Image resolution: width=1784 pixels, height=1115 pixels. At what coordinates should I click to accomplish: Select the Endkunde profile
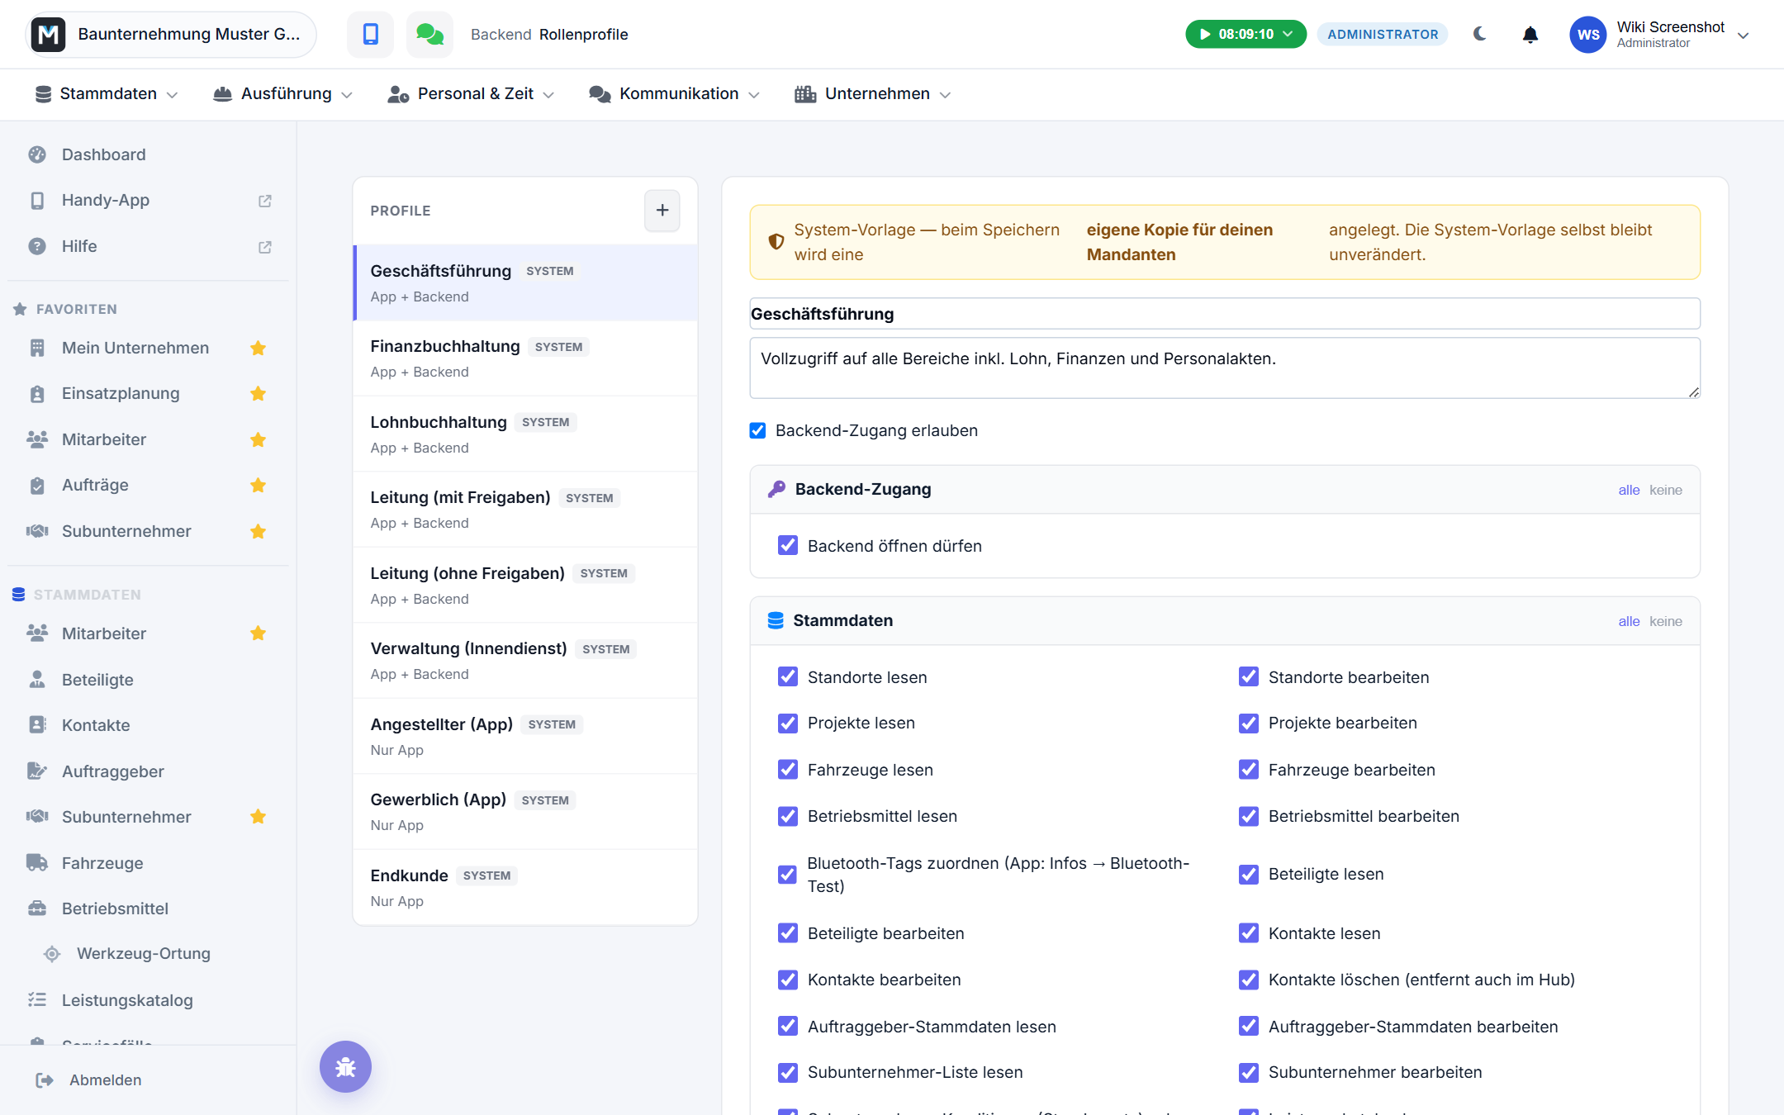[x=525, y=887]
